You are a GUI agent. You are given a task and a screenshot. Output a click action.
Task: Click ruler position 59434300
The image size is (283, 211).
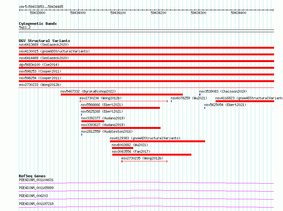tap(198, 13)
